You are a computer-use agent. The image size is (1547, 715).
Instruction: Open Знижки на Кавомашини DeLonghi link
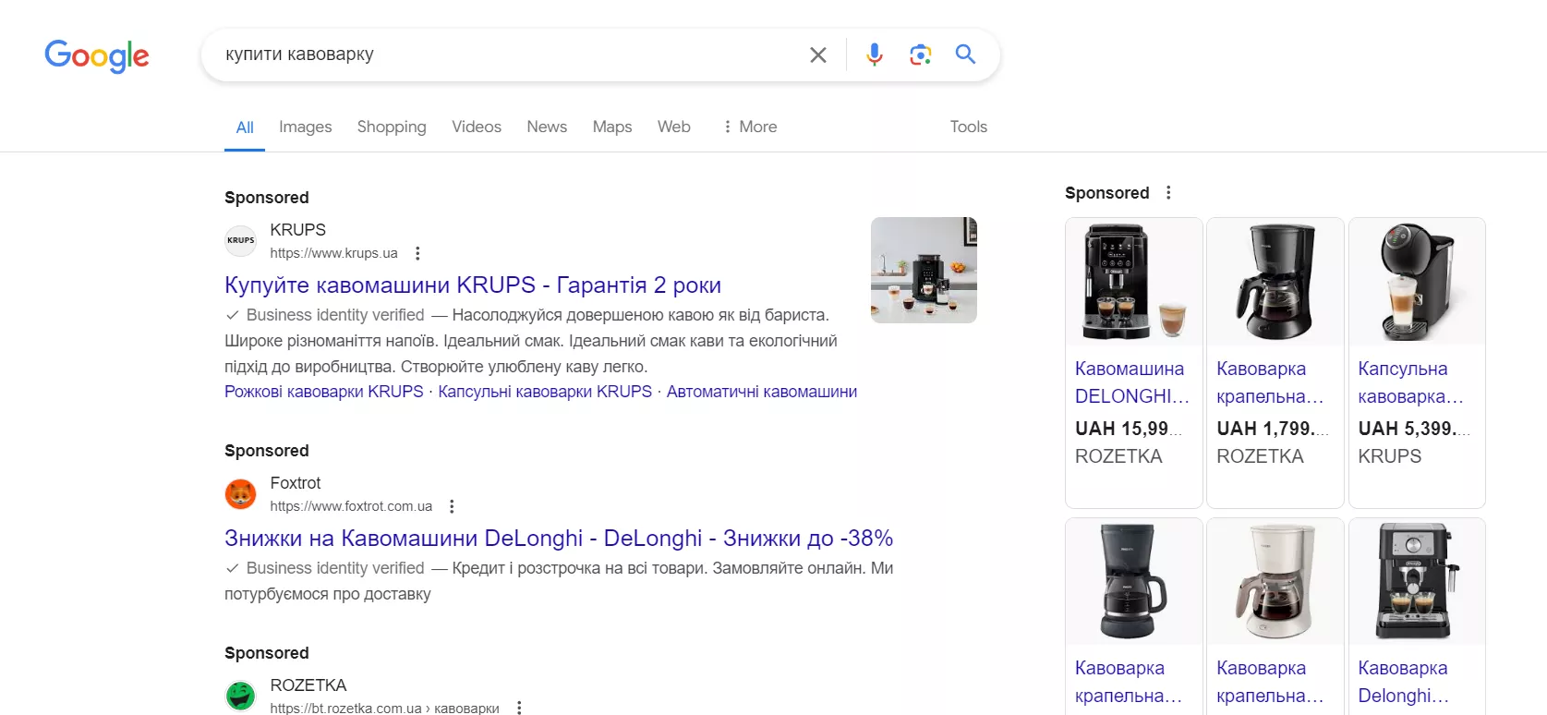click(559, 539)
